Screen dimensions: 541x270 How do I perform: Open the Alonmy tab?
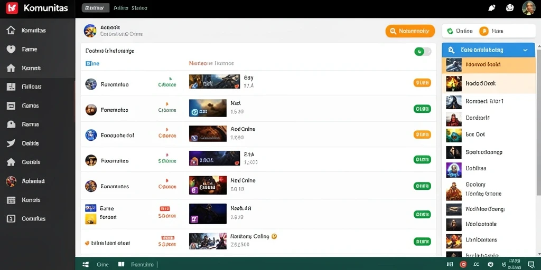[x=95, y=8]
